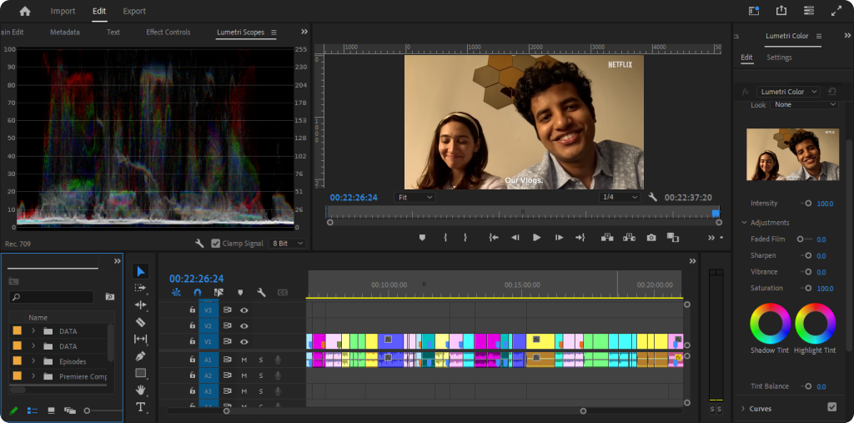Adjust the Highlight Tint color wheel
The height and width of the screenshot is (423, 854).
coord(815,323)
